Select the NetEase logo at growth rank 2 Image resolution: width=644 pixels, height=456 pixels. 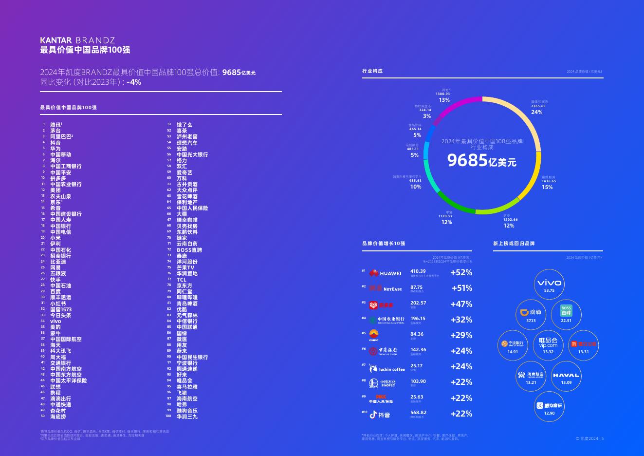tap(386, 289)
